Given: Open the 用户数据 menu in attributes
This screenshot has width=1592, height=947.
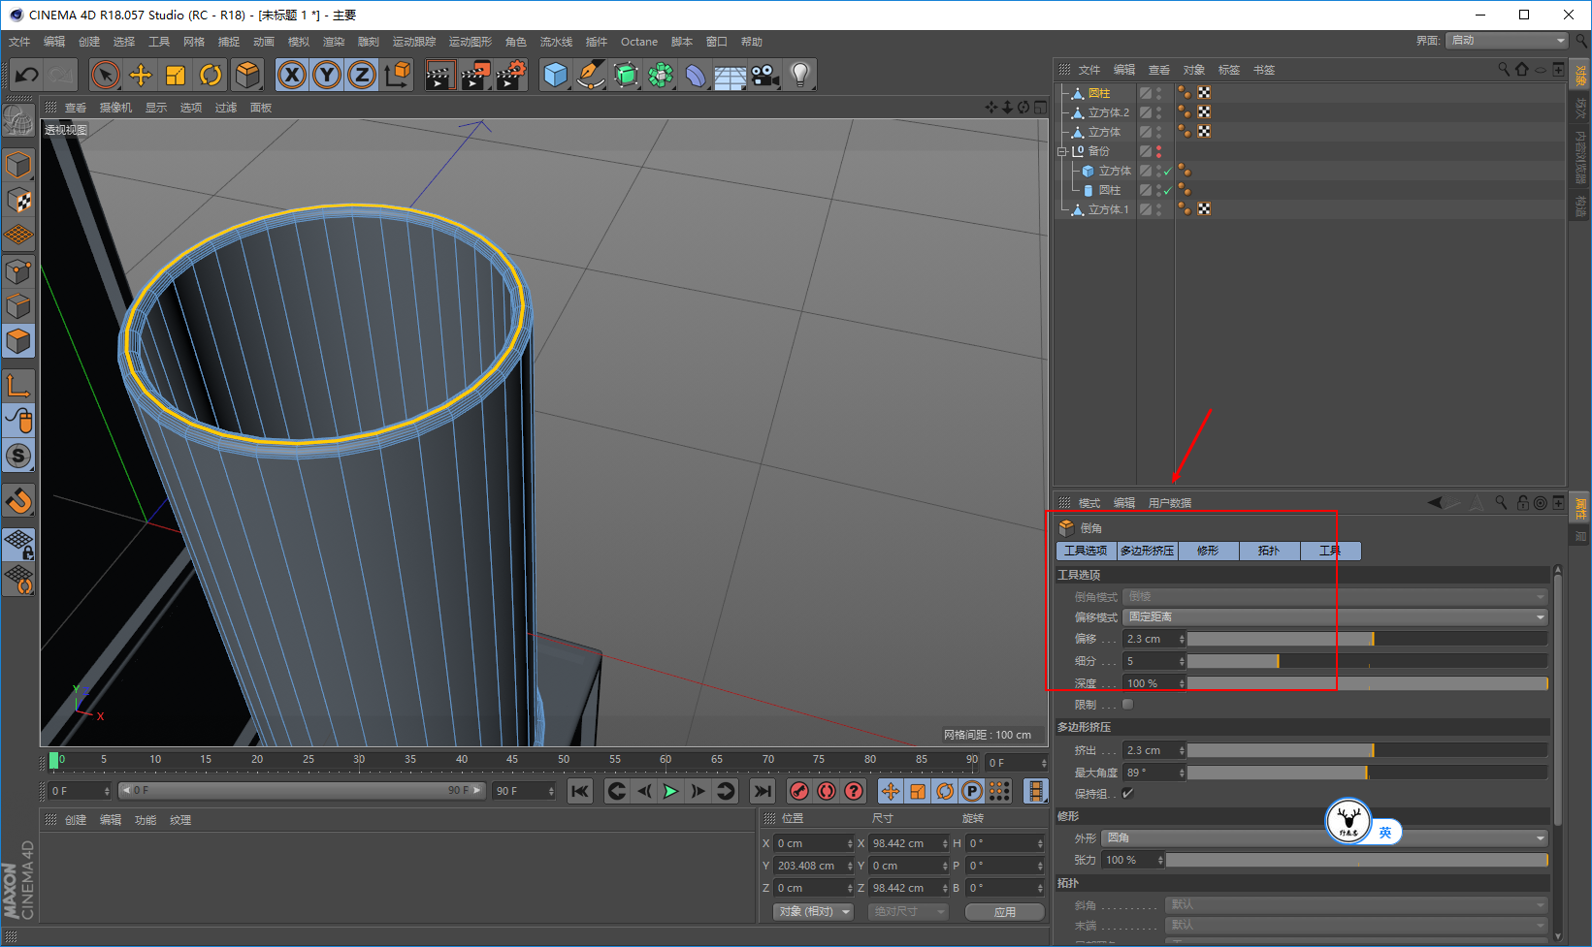Looking at the screenshot, I should tap(1169, 503).
